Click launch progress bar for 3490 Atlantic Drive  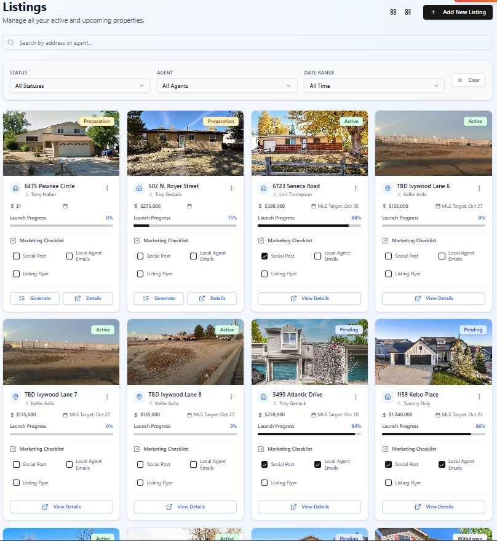point(309,434)
